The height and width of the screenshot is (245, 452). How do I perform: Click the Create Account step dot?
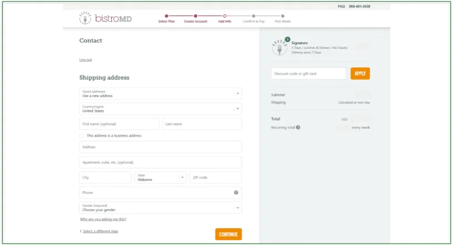click(195, 16)
